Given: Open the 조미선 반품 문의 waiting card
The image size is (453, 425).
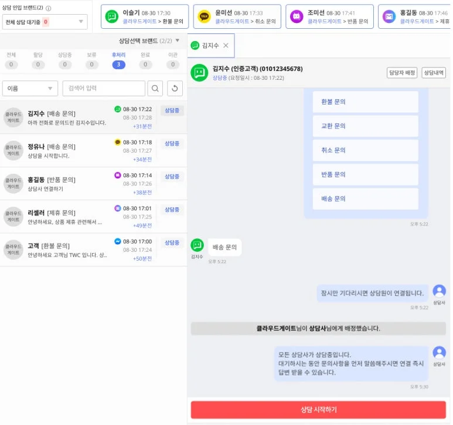Looking at the screenshot, I should (x=329, y=16).
